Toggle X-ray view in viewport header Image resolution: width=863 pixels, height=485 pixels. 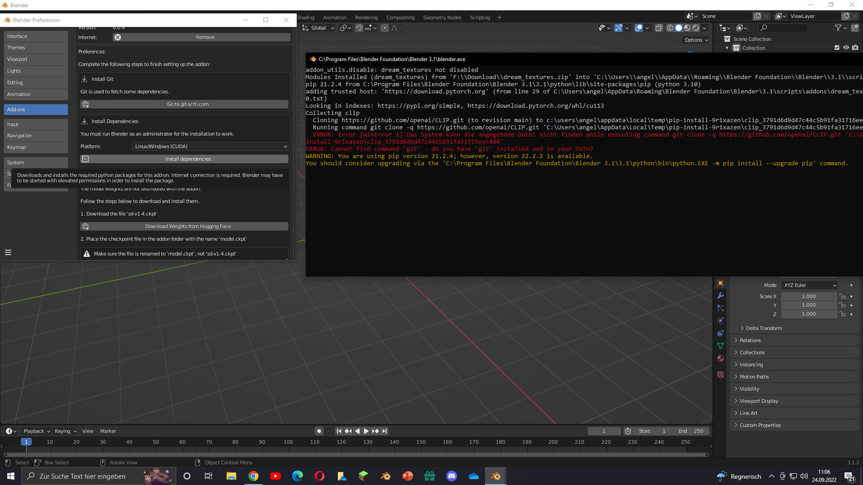point(658,28)
